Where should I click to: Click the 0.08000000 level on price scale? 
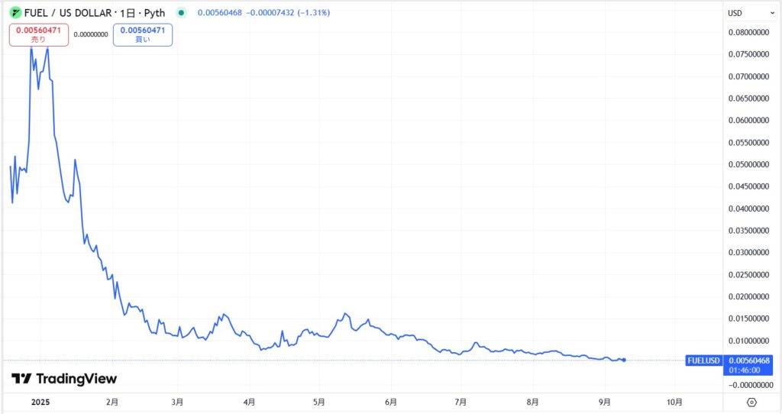coord(749,33)
